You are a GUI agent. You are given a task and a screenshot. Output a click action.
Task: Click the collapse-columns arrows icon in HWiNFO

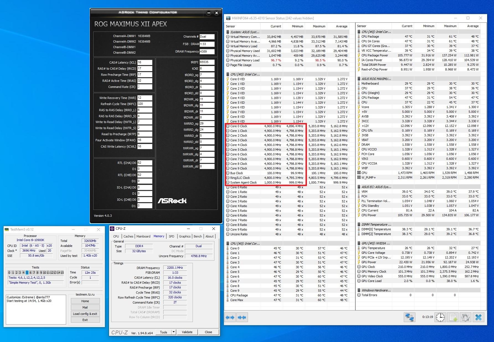pos(242,317)
